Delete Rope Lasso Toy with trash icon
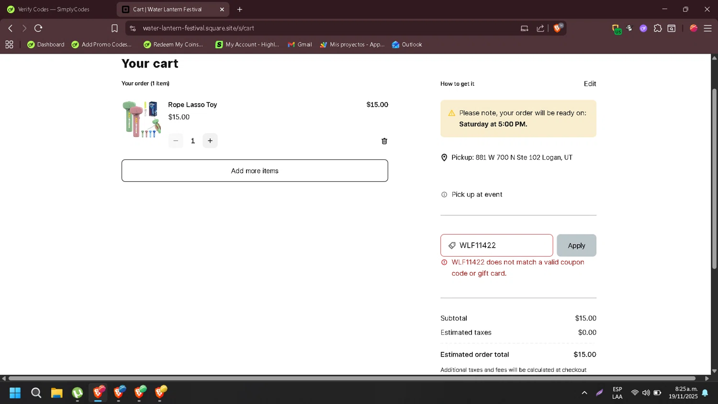 point(384,141)
